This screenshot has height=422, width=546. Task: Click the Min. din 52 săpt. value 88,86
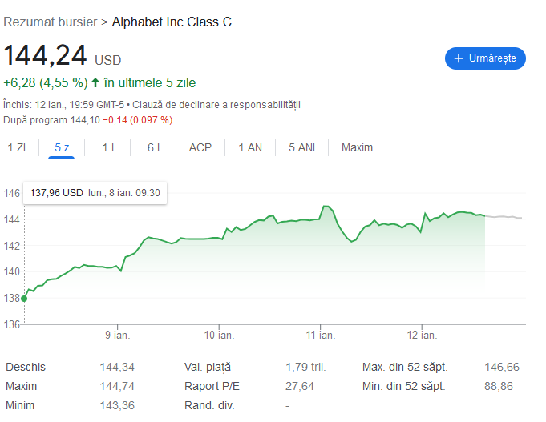[498, 386]
